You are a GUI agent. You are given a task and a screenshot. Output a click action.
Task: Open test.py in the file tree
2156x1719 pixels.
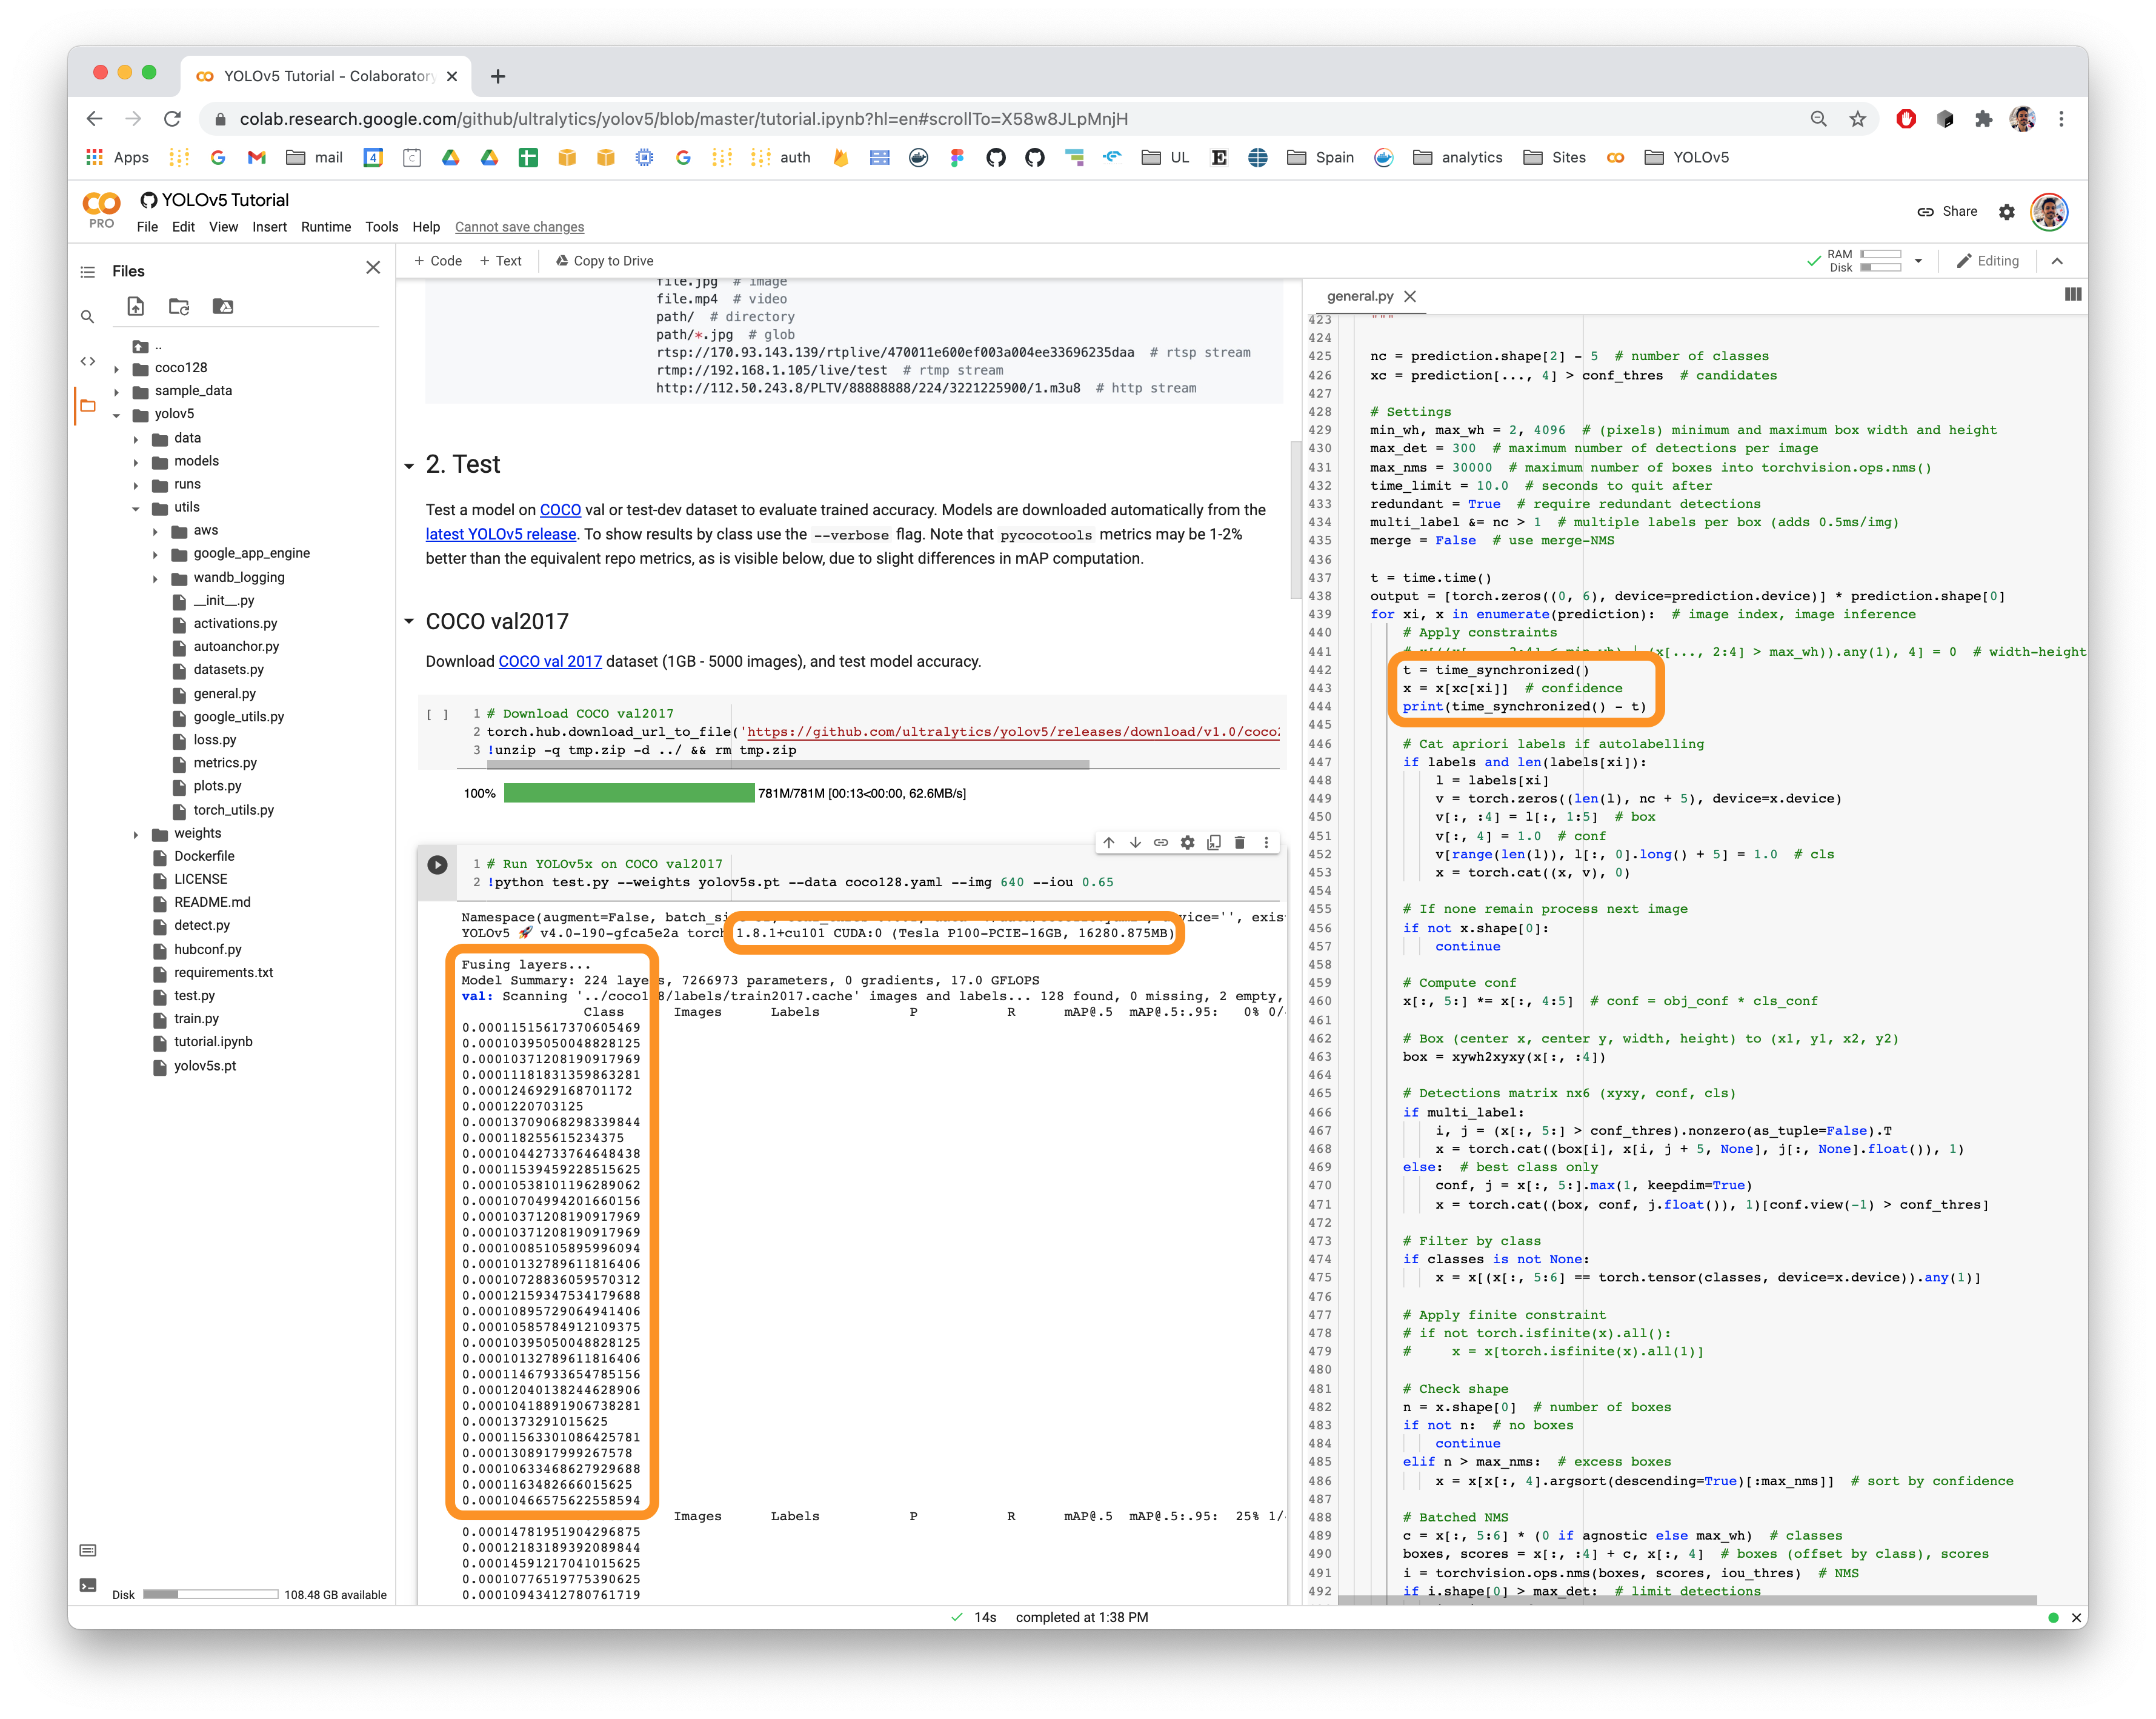pyautogui.click(x=194, y=996)
